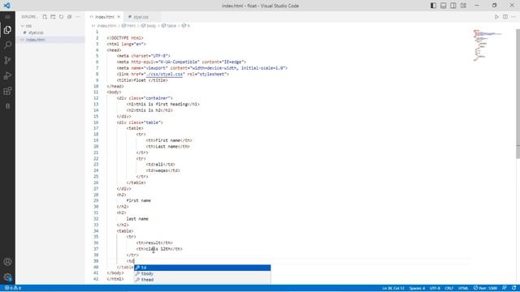The height and width of the screenshot is (292, 520).
Task: Close the index.html tab
Action: click(x=119, y=16)
